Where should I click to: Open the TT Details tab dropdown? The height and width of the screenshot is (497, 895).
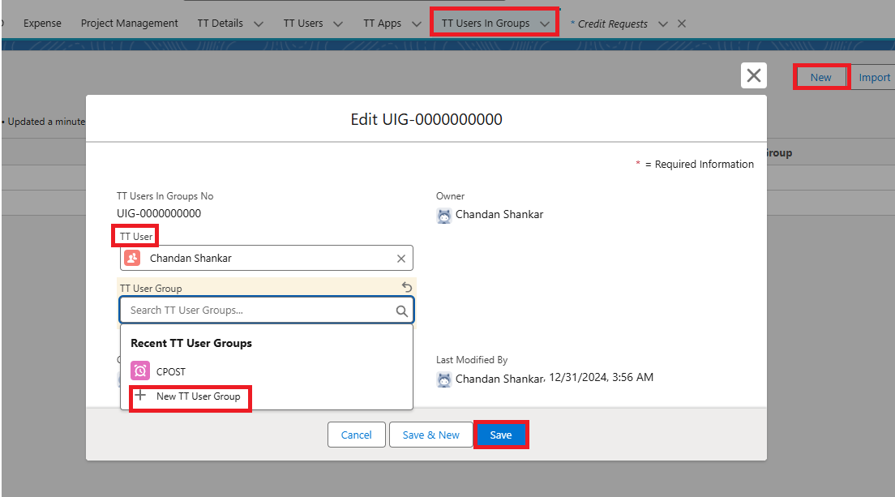[x=259, y=24]
